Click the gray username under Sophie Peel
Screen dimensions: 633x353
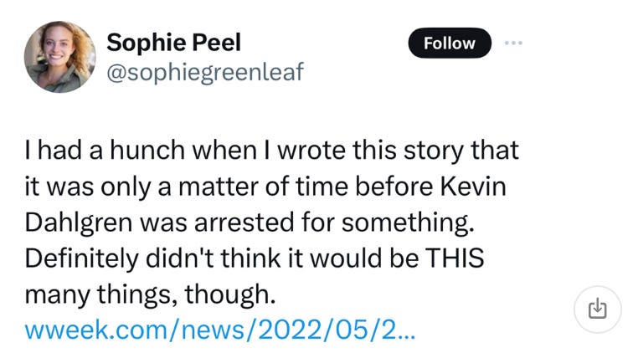(205, 72)
